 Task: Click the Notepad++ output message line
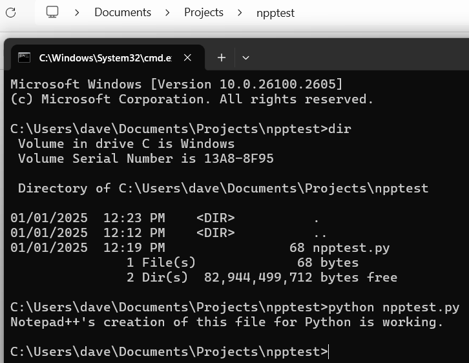226,322
